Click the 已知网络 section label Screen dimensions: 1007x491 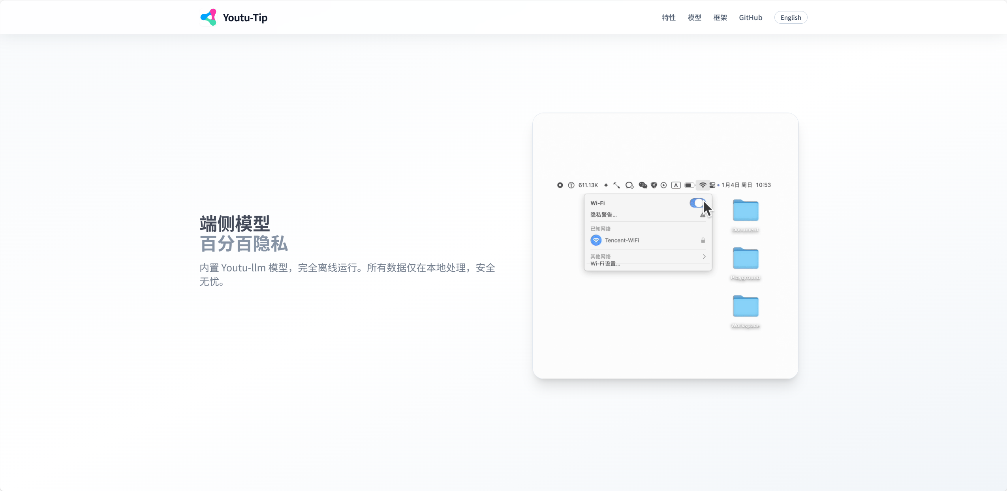pos(600,228)
